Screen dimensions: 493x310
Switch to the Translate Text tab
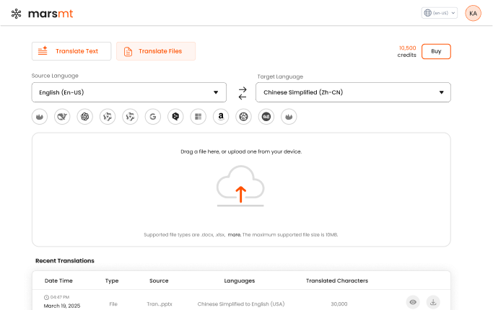coord(71,51)
